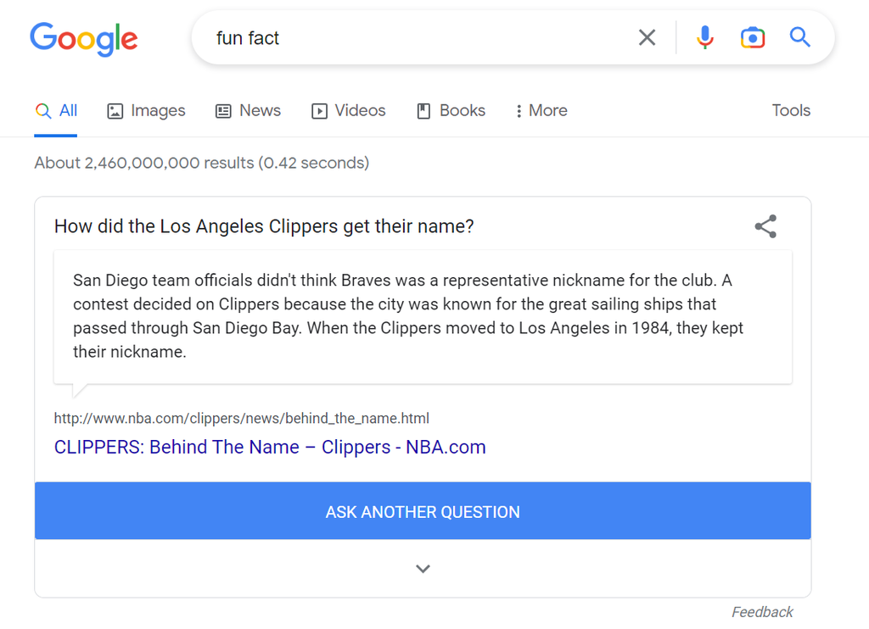869x629 pixels.
Task: Open the nba.com URL text
Action: pyautogui.click(x=241, y=418)
